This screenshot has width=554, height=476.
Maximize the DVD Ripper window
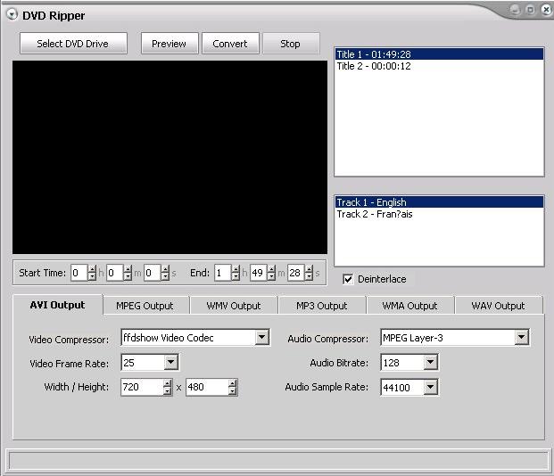pyautogui.click(x=530, y=10)
